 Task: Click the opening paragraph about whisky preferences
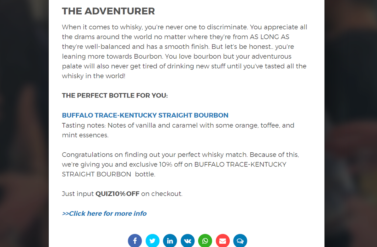[x=184, y=51]
